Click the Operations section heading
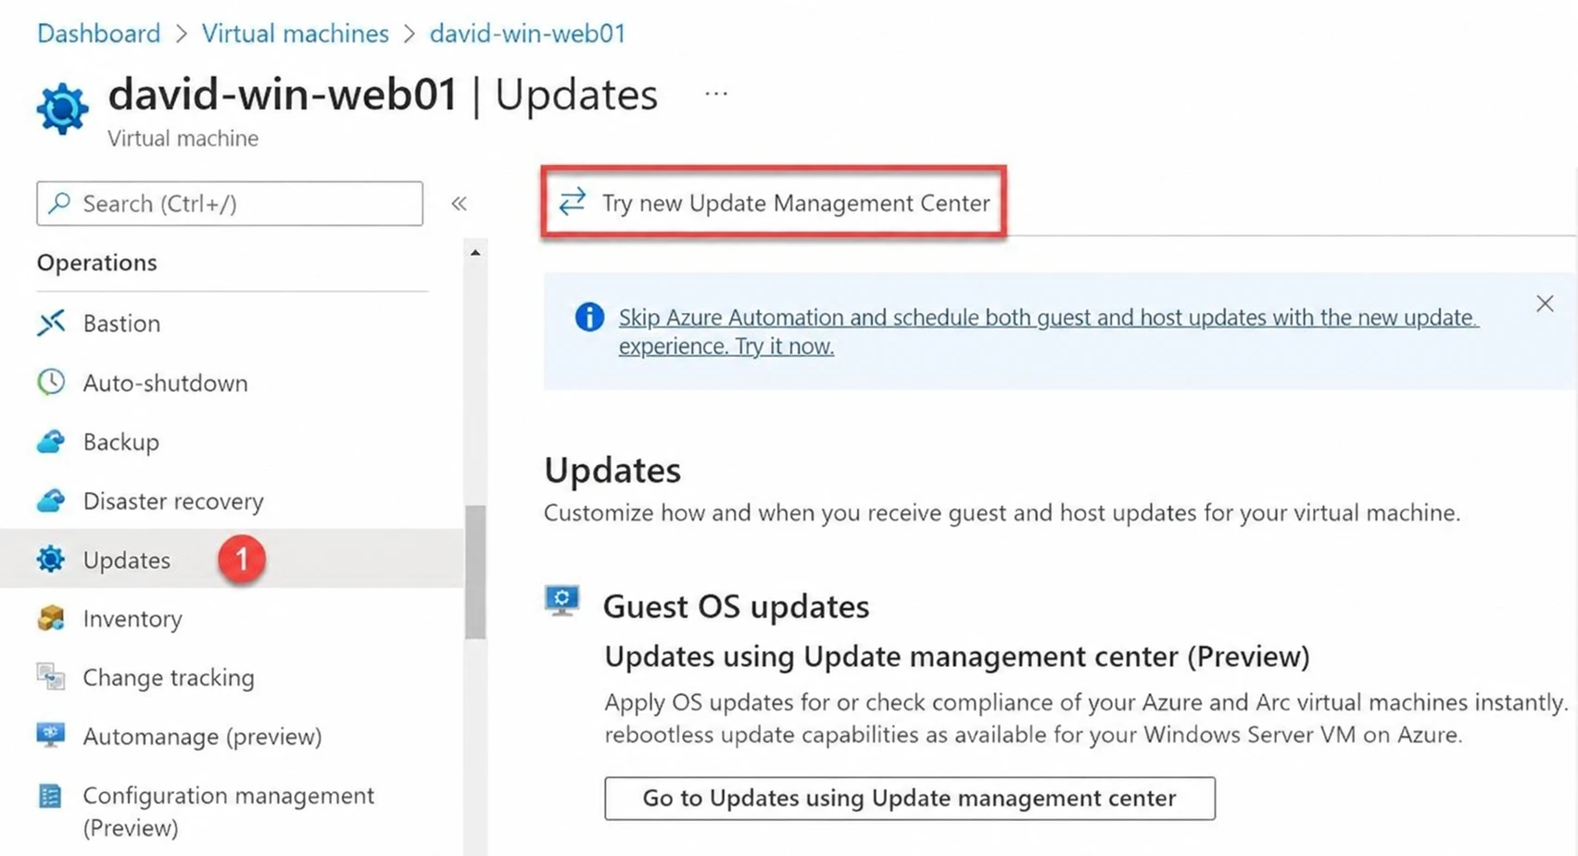The width and height of the screenshot is (1578, 856). (97, 262)
